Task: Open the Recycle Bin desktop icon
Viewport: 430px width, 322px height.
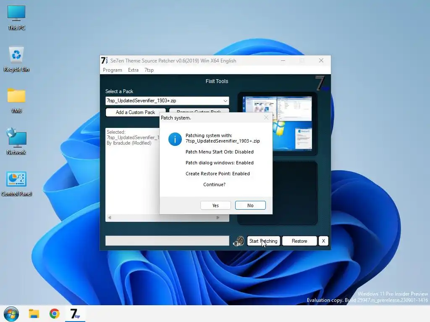Action: point(16,59)
